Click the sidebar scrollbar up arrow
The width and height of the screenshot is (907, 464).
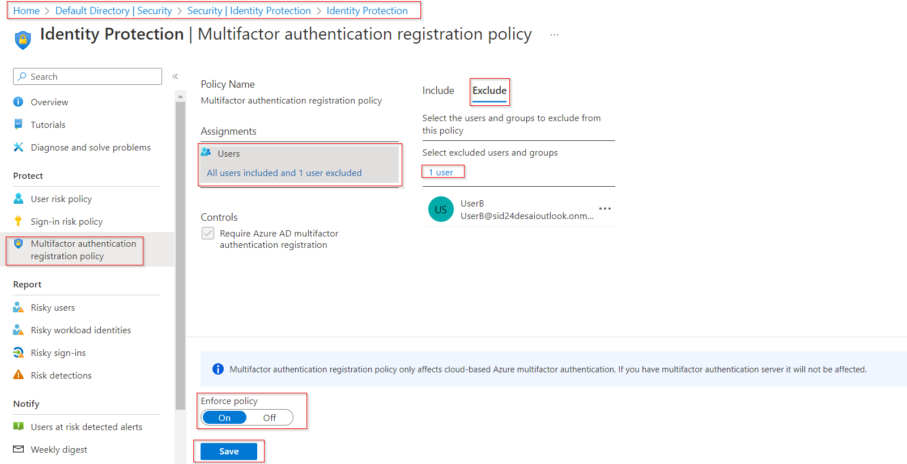coord(180,96)
